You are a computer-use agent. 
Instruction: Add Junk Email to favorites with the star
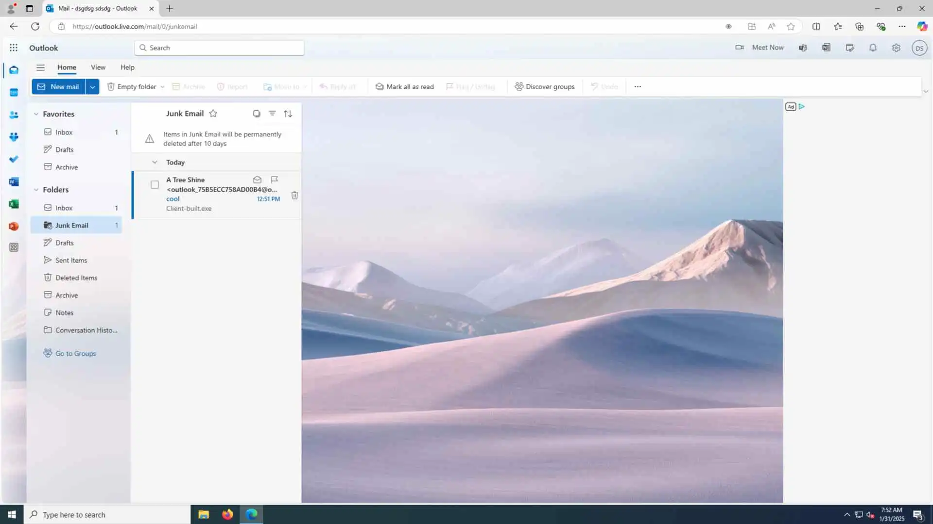(x=213, y=114)
